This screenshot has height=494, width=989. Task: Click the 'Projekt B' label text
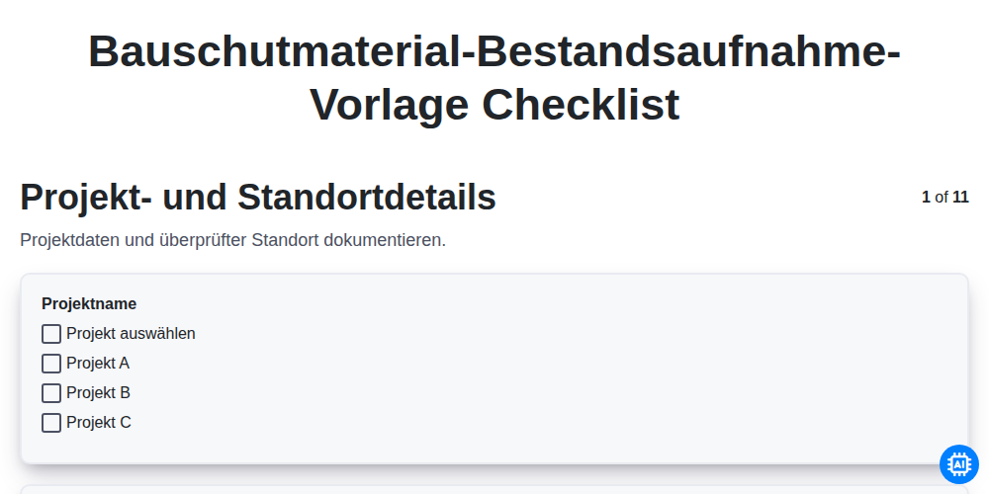tap(98, 392)
